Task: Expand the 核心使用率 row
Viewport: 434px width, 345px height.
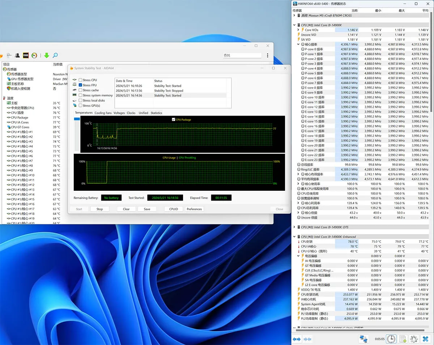Action: tap(298, 184)
